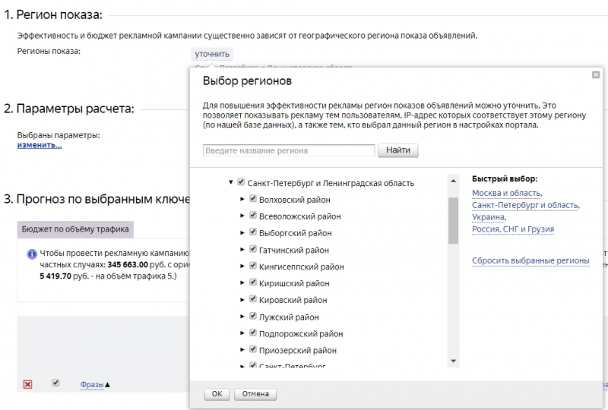Uncheck Киришский район checkbox
The width and height of the screenshot is (608, 410).
[x=253, y=282]
